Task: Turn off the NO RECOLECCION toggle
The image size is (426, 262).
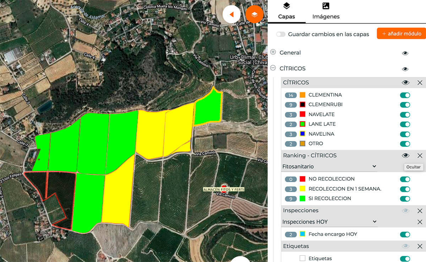Action: pyautogui.click(x=404, y=179)
